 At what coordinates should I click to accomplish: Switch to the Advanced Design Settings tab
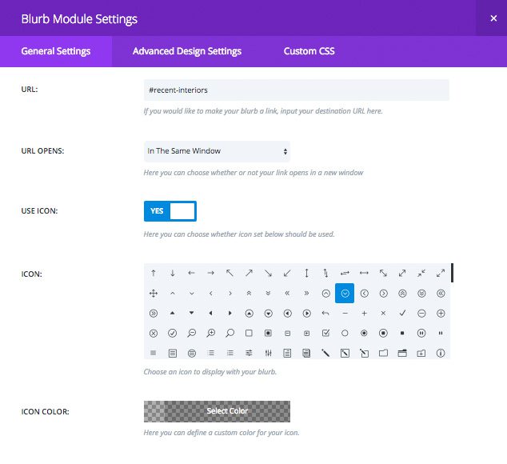click(x=187, y=51)
